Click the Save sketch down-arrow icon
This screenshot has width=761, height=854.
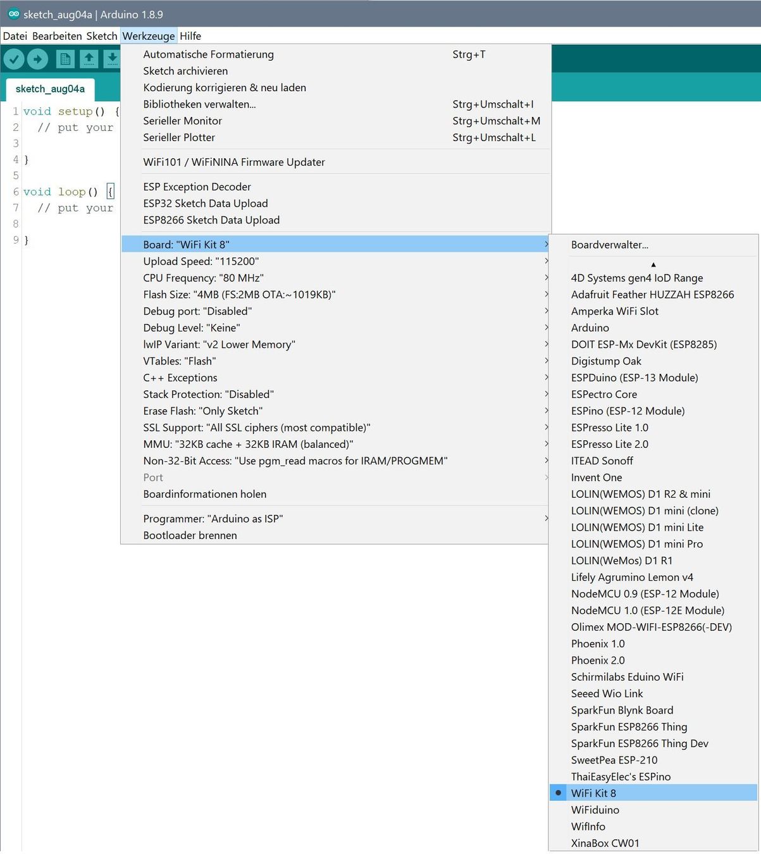(111, 59)
